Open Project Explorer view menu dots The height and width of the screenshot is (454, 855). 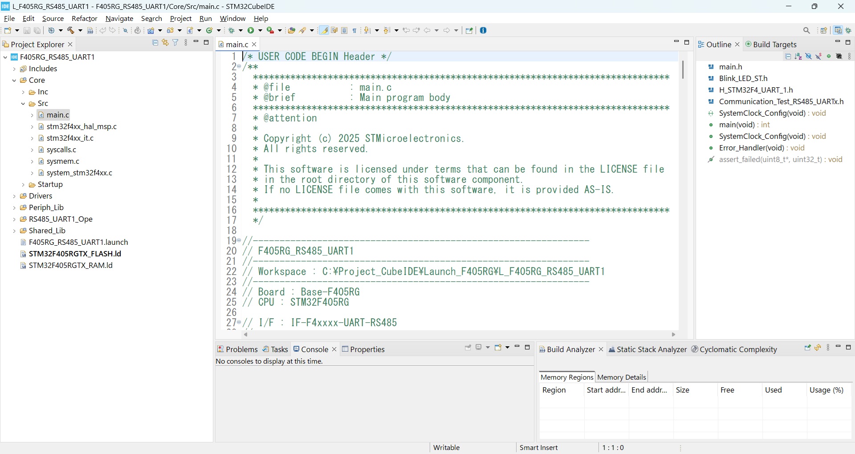(186, 43)
